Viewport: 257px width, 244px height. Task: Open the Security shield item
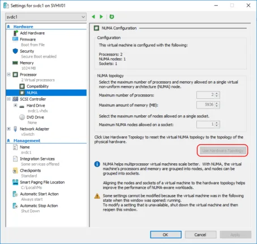point(27,51)
